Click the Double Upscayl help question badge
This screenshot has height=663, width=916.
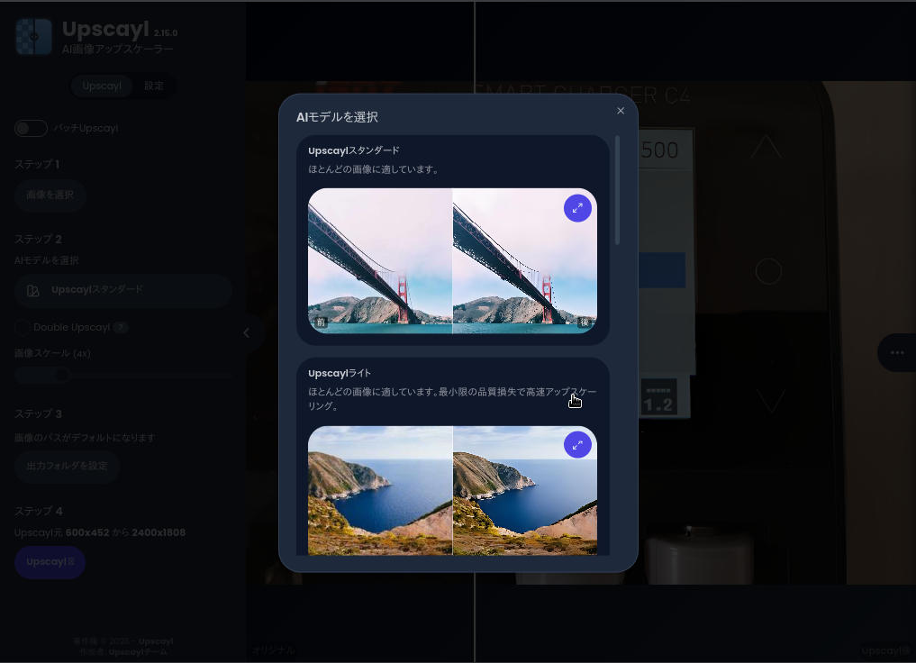pos(121,327)
